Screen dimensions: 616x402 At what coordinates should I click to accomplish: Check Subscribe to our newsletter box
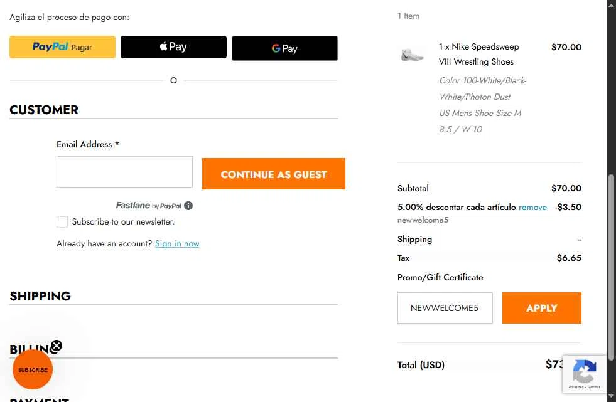point(62,221)
